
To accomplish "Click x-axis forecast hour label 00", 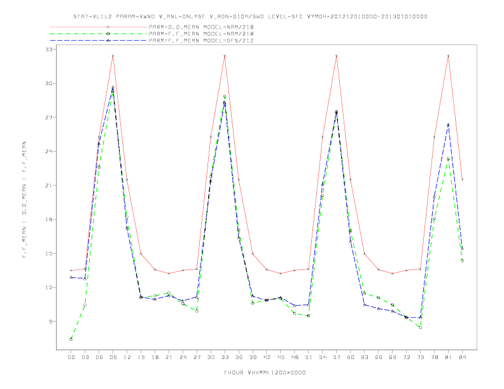I will (71, 357).
